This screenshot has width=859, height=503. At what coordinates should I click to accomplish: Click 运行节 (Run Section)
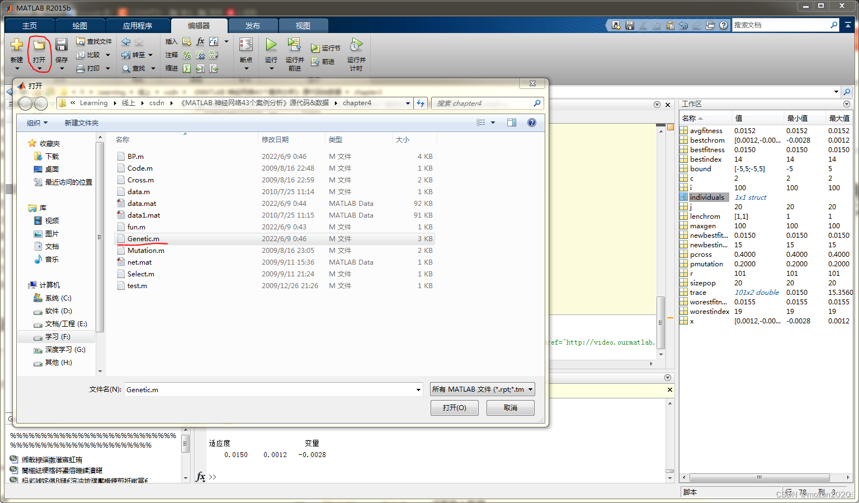click(325, 48)
